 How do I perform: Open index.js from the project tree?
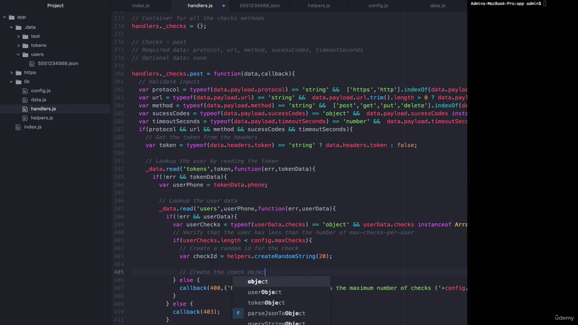[33, 127]
